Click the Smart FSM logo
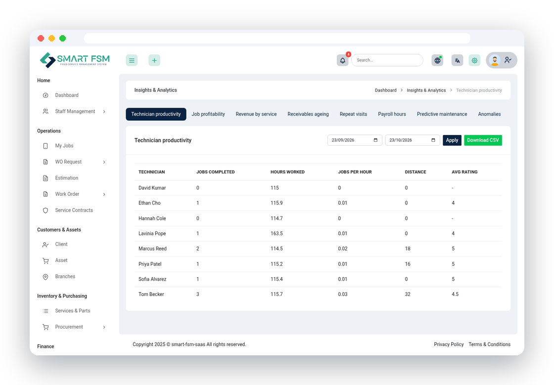This screenshot has height=385, width=554. pyautogui.click(x=75, y=60)
